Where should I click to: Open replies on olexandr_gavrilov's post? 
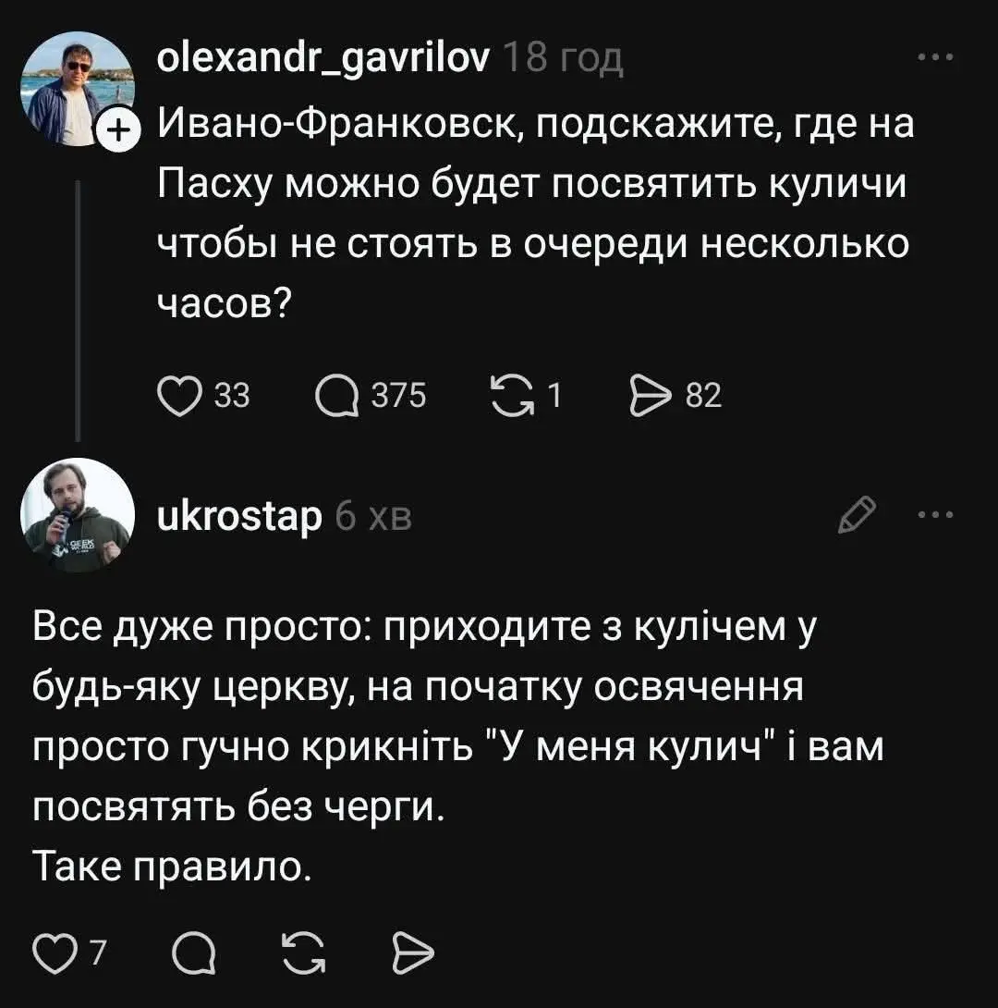point(339,396)
